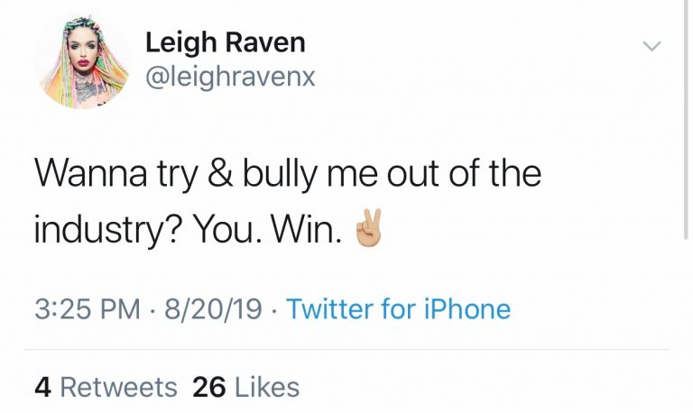The height and width of the screenshot is (413, 693).
Task: Click the Leigh Raven display name
Action: pos(225,41)
